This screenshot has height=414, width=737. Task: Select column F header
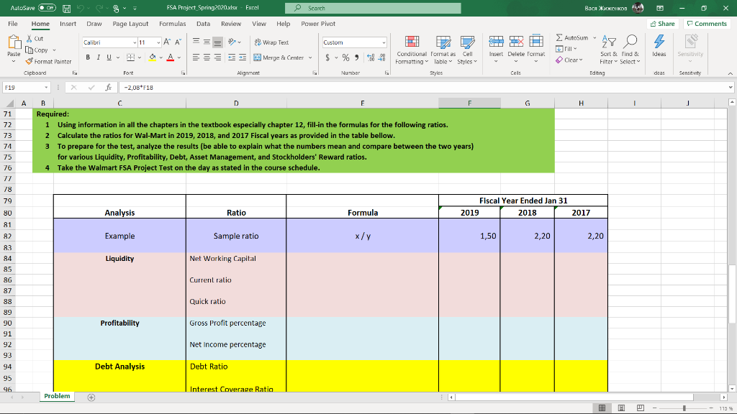(469, 103)
